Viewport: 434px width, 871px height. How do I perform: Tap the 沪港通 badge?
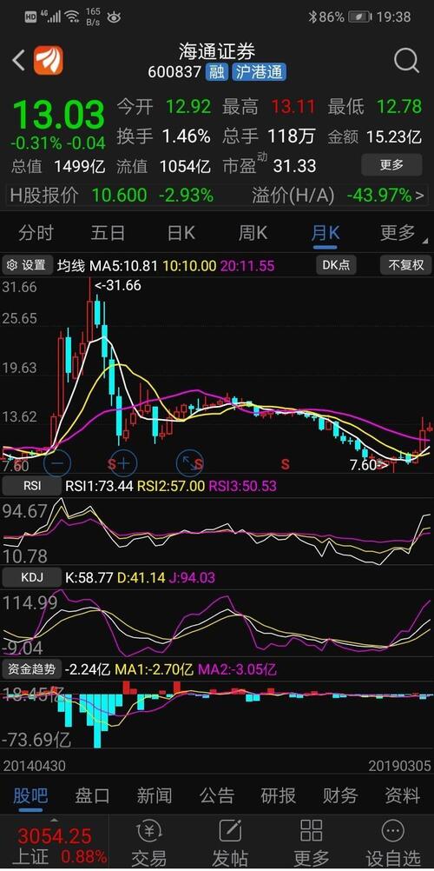click(260, 72)
